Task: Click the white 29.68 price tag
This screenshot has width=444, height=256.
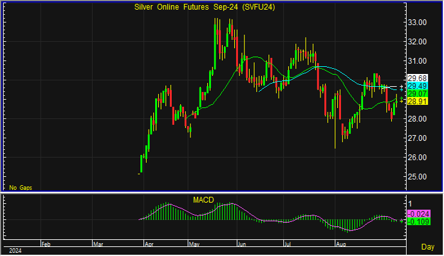Action: [x=417, y=78]
